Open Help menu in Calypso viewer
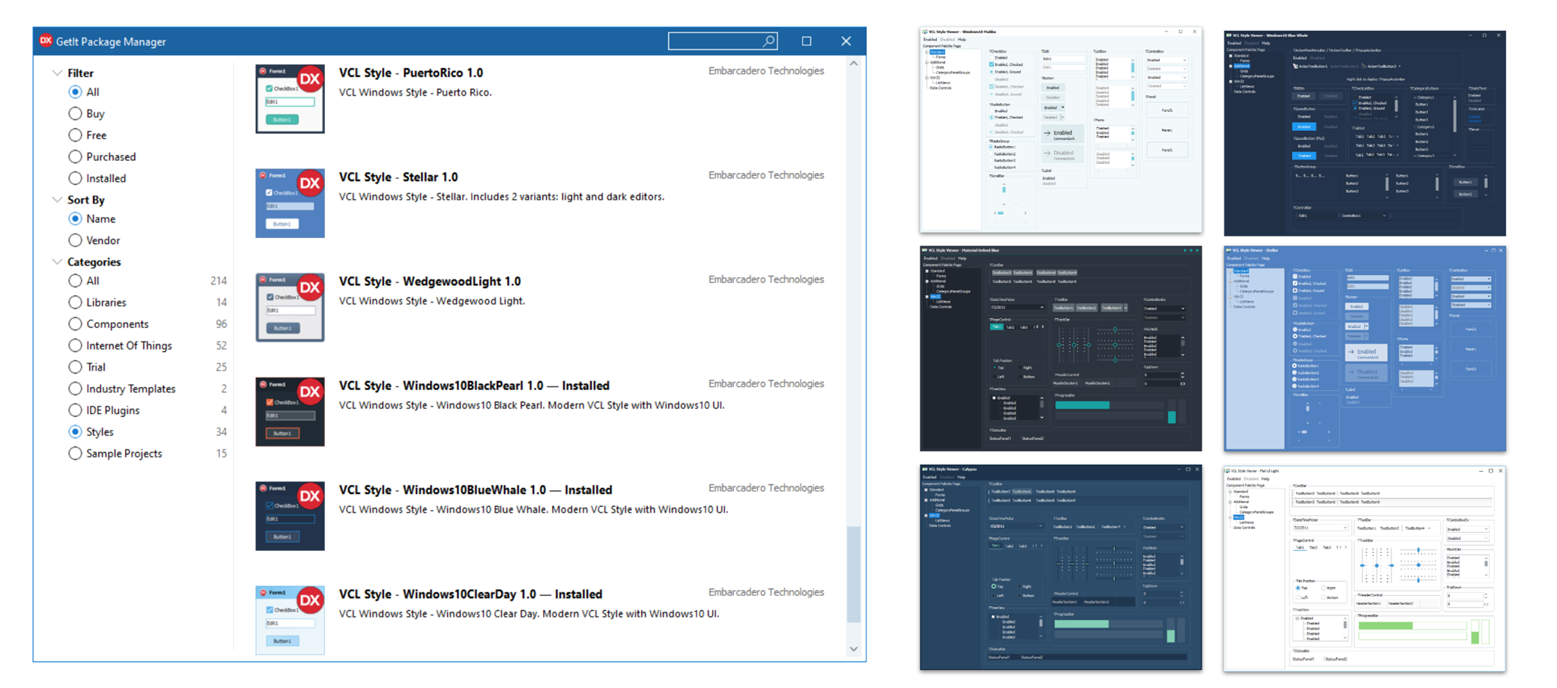Screen dimensions: 1557x688 (961, 477)
